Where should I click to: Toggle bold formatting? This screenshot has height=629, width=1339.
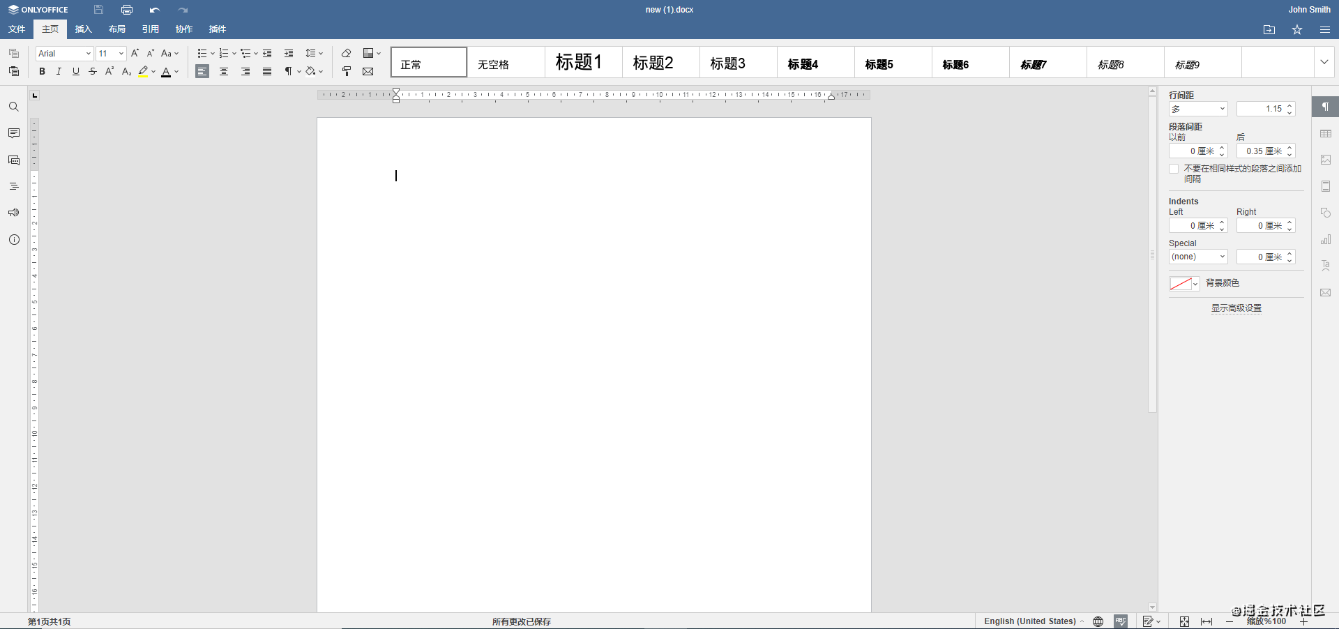click(41, 71)
